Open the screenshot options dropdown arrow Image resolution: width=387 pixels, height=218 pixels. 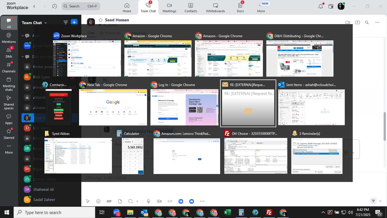point(137,201)
